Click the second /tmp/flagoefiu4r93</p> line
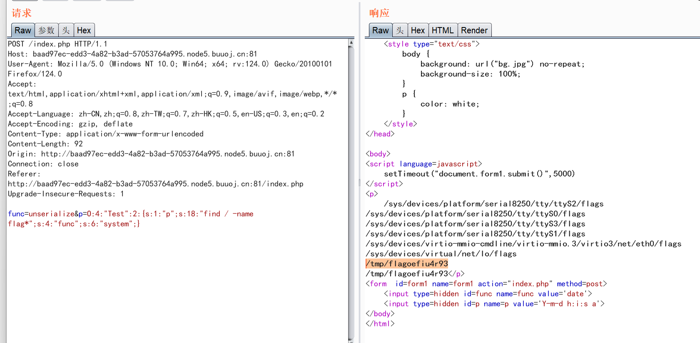700x343 pixels. 415,273
